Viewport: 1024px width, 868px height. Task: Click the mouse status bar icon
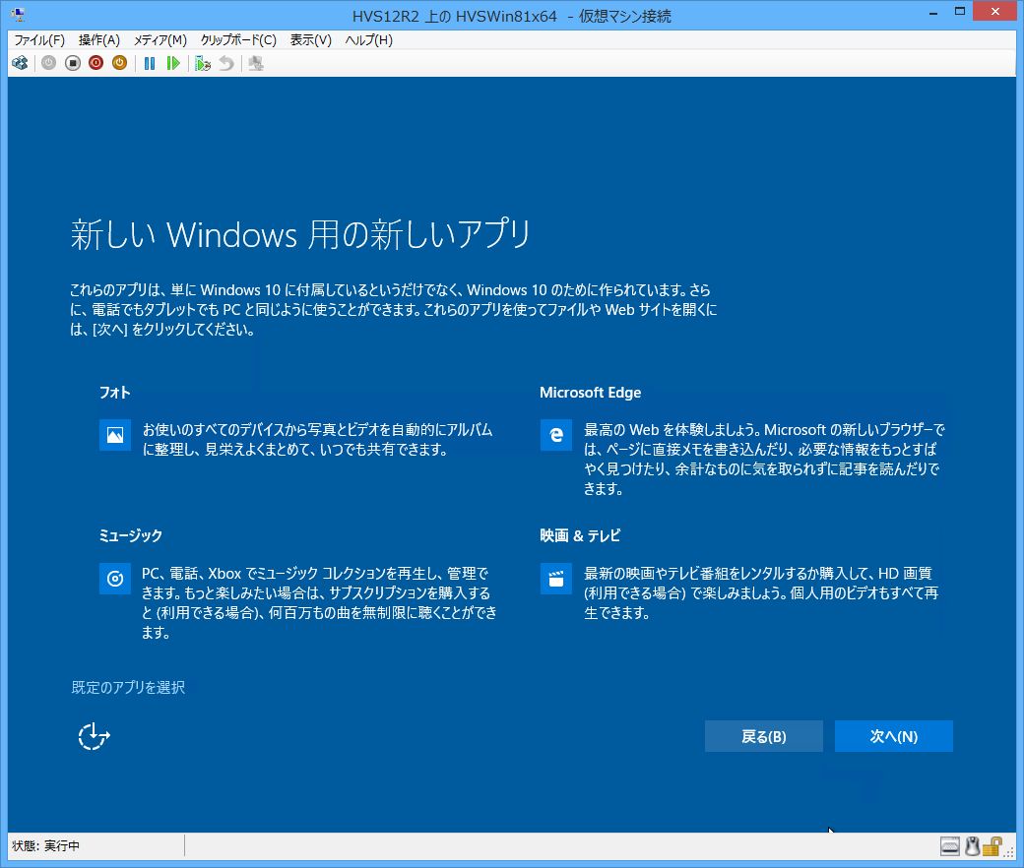coord(973,846)
